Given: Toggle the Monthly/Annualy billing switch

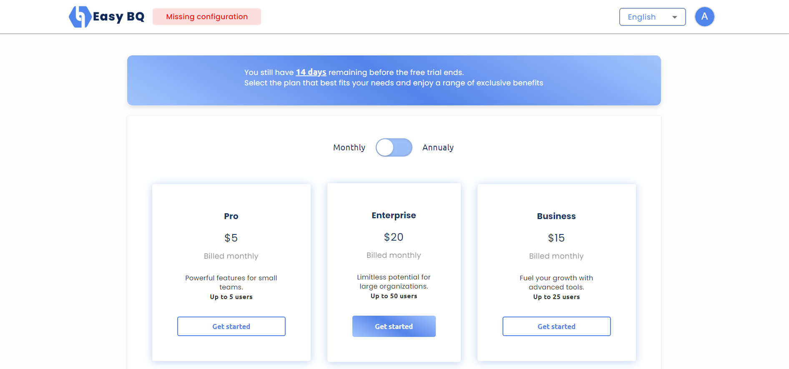Looking at the screenshot, I should [x=394, y=147].
